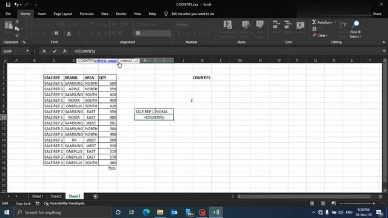Click the Copy icon
Image resolution: width=388 pixels, height=218 pixels.
tap(17, 28)
